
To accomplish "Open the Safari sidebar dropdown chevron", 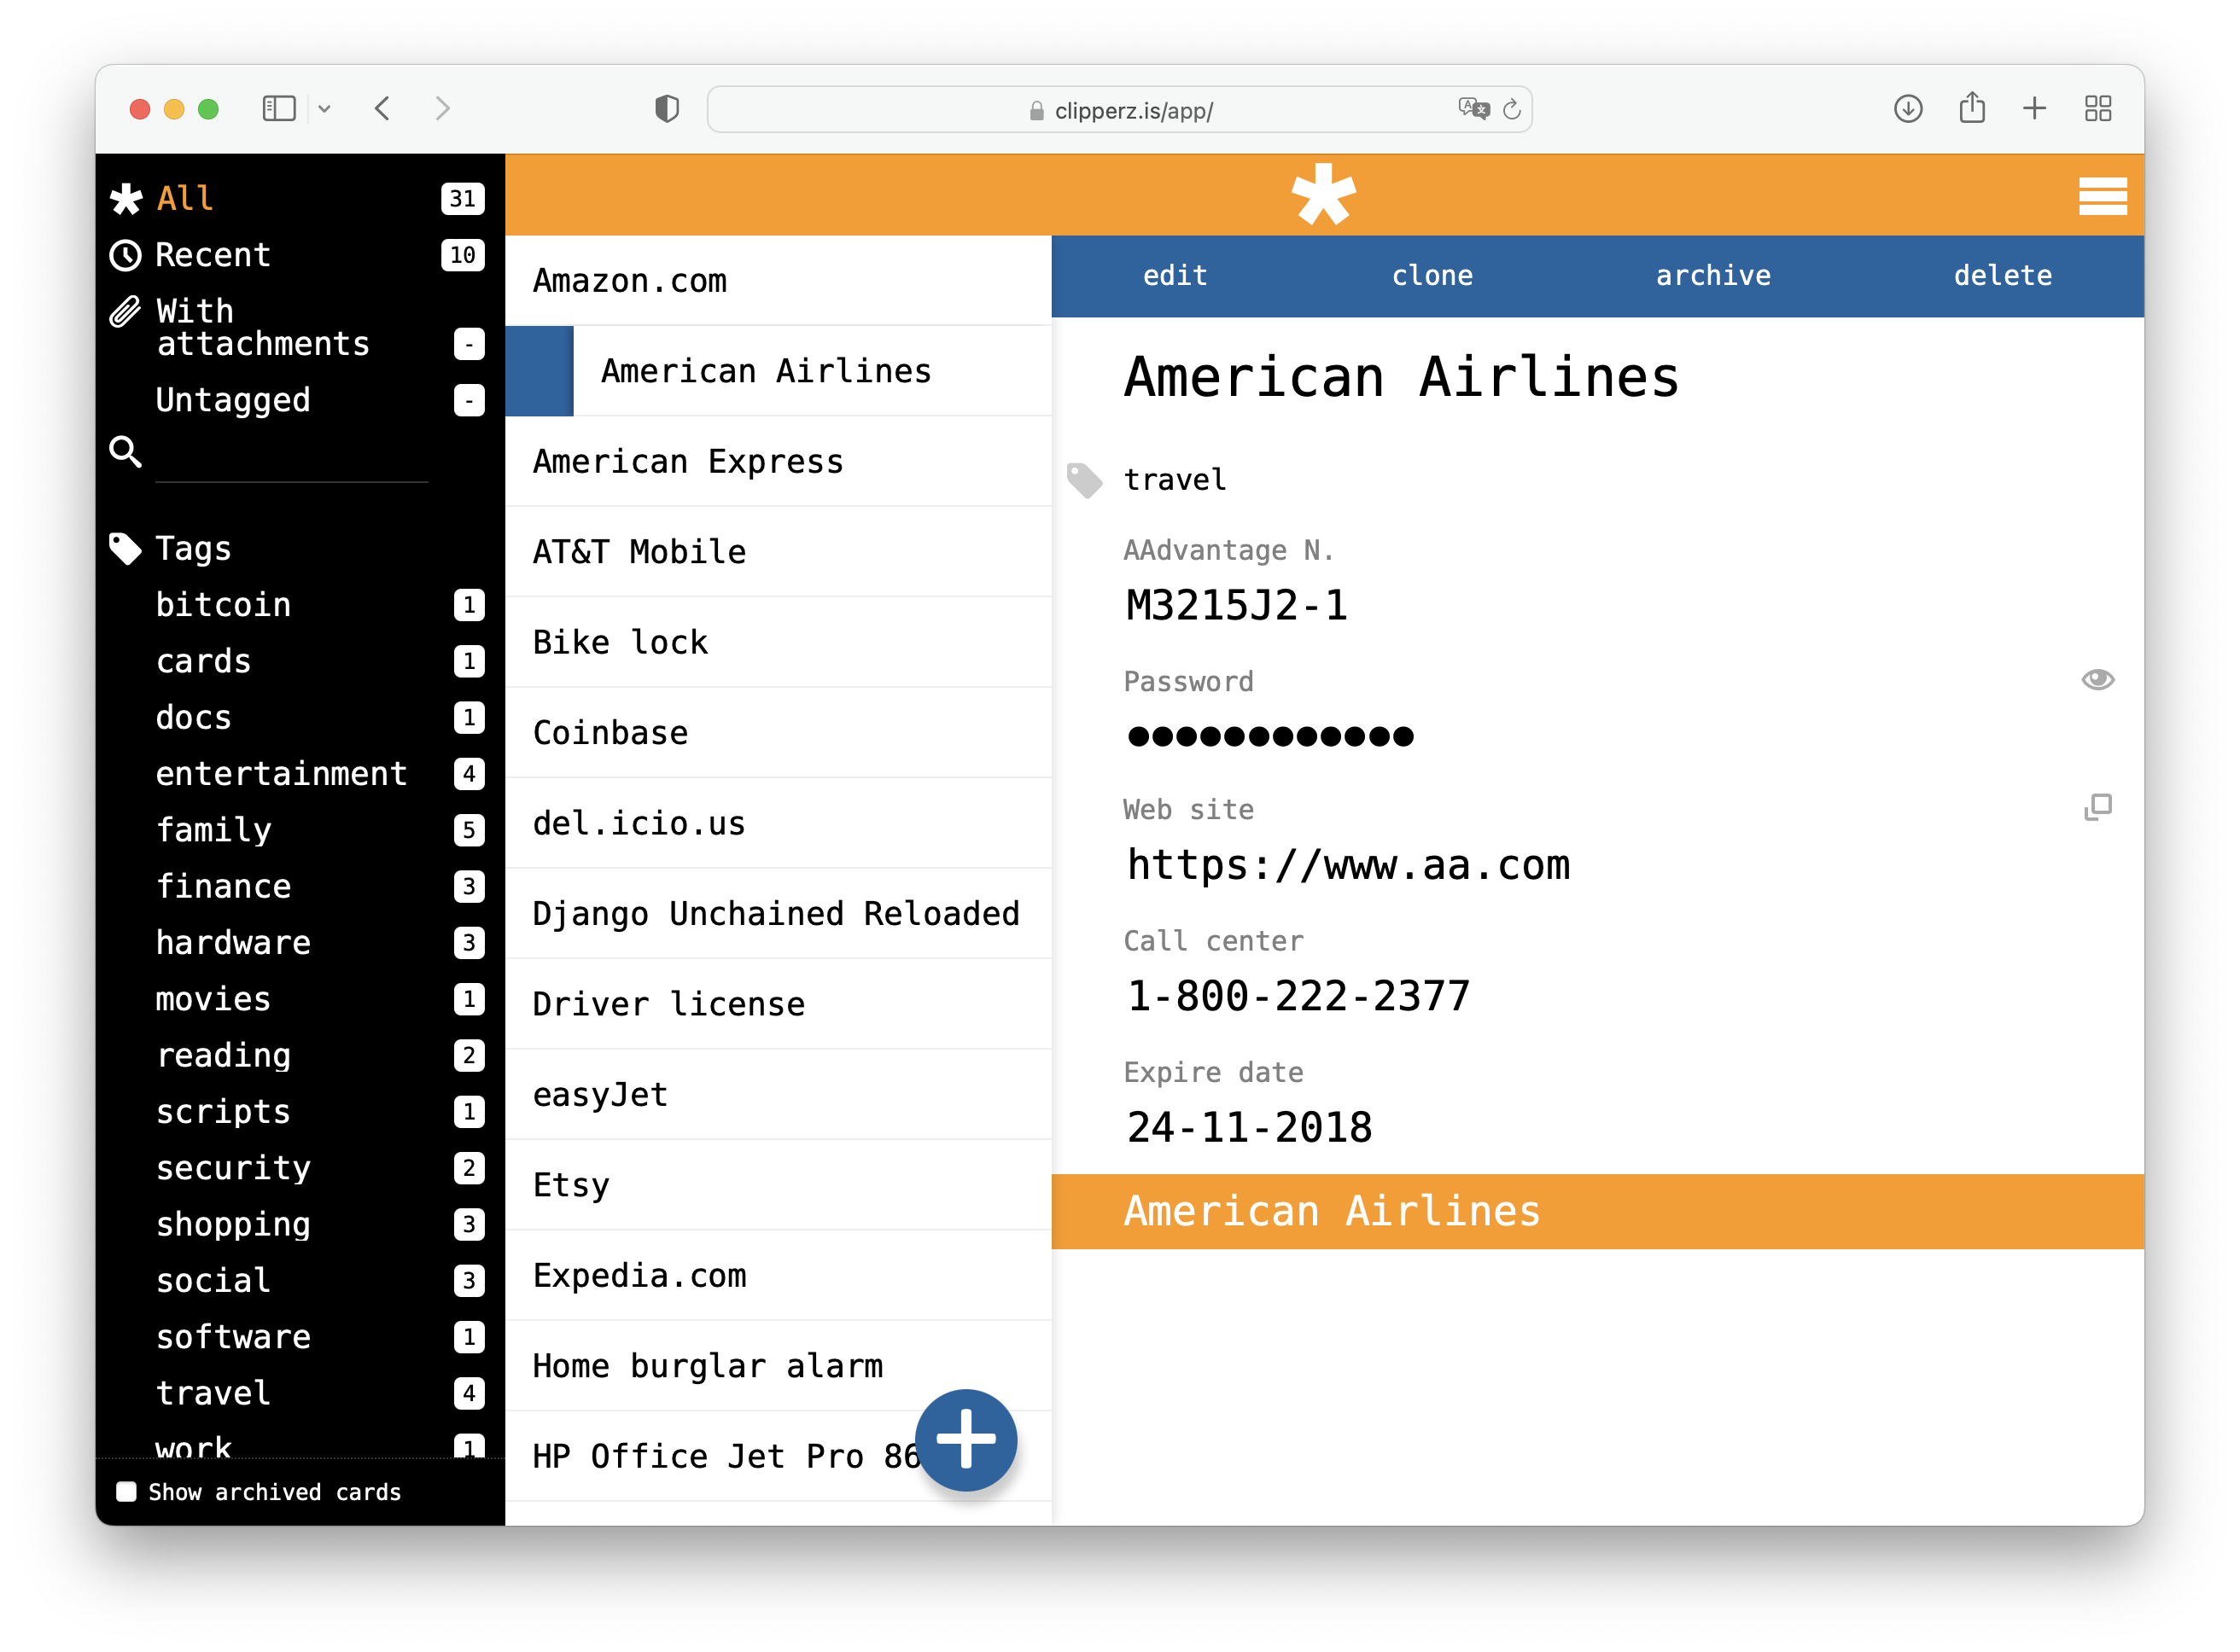I will click(324, 108).
